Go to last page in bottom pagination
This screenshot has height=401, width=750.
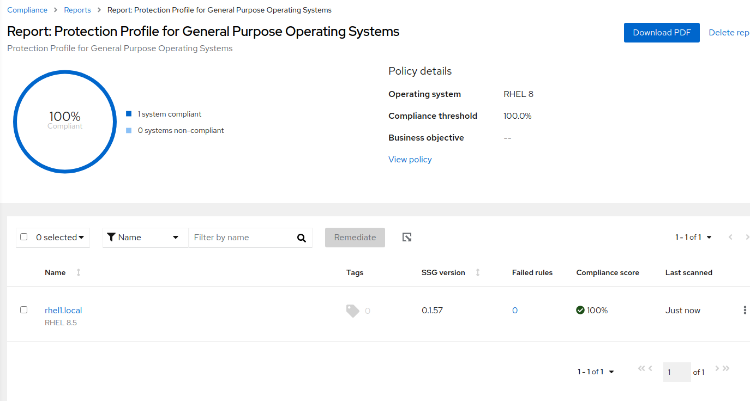click(x=726, y=368)
